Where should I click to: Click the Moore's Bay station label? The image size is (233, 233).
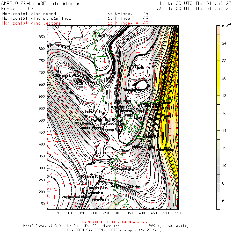click(x=144, y=147)
